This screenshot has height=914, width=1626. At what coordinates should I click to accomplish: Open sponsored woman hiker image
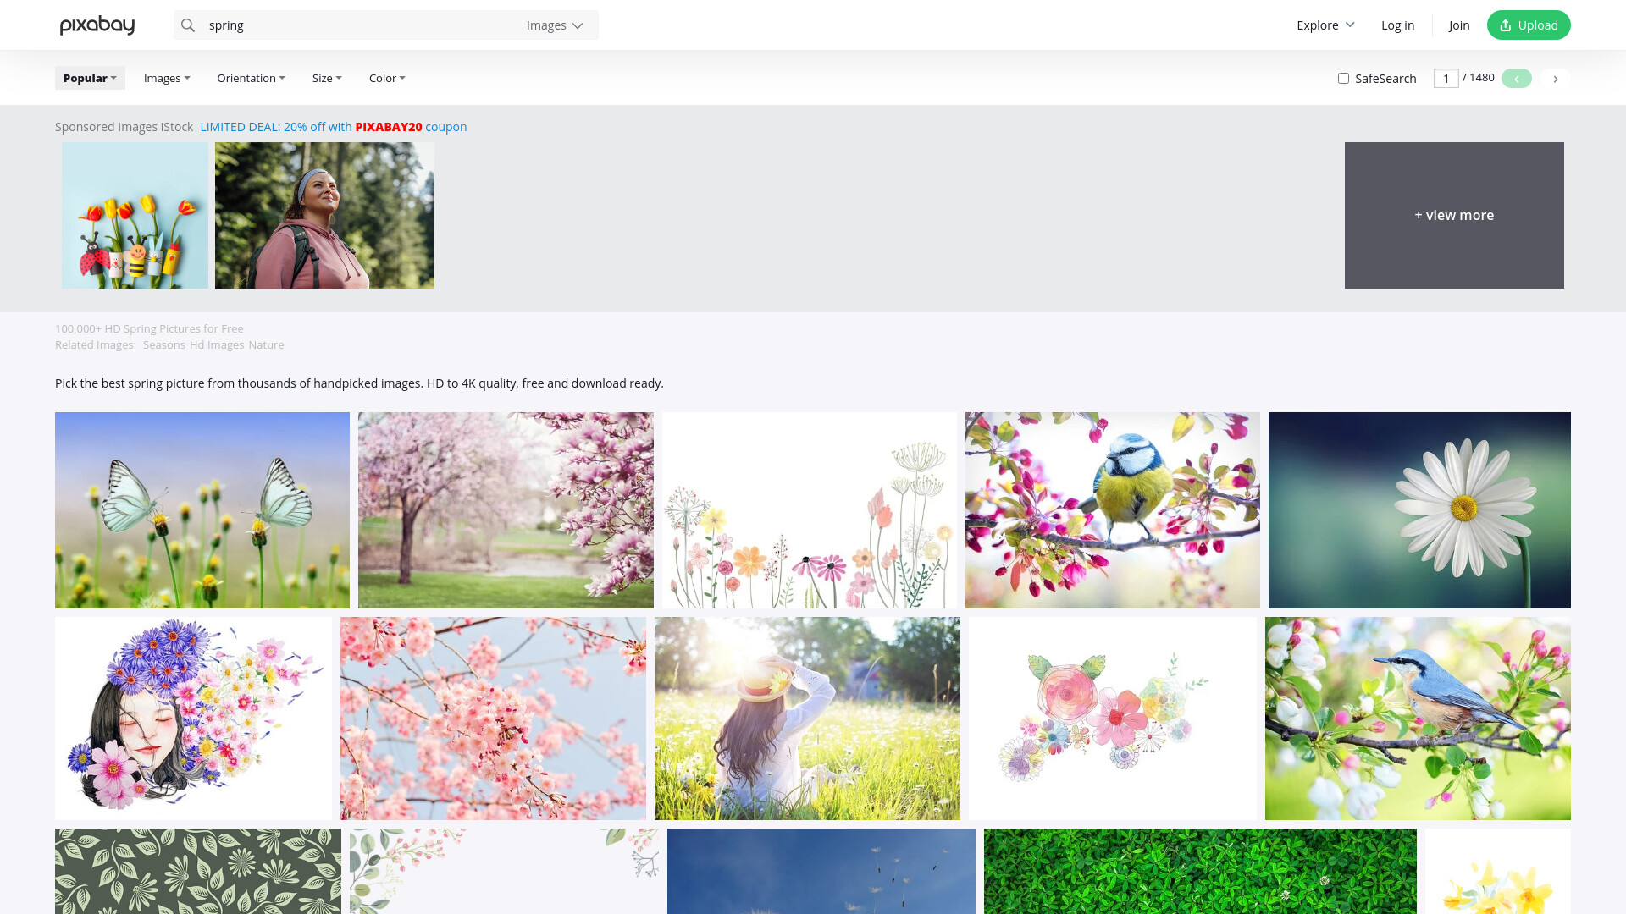(x=324, y=215)
